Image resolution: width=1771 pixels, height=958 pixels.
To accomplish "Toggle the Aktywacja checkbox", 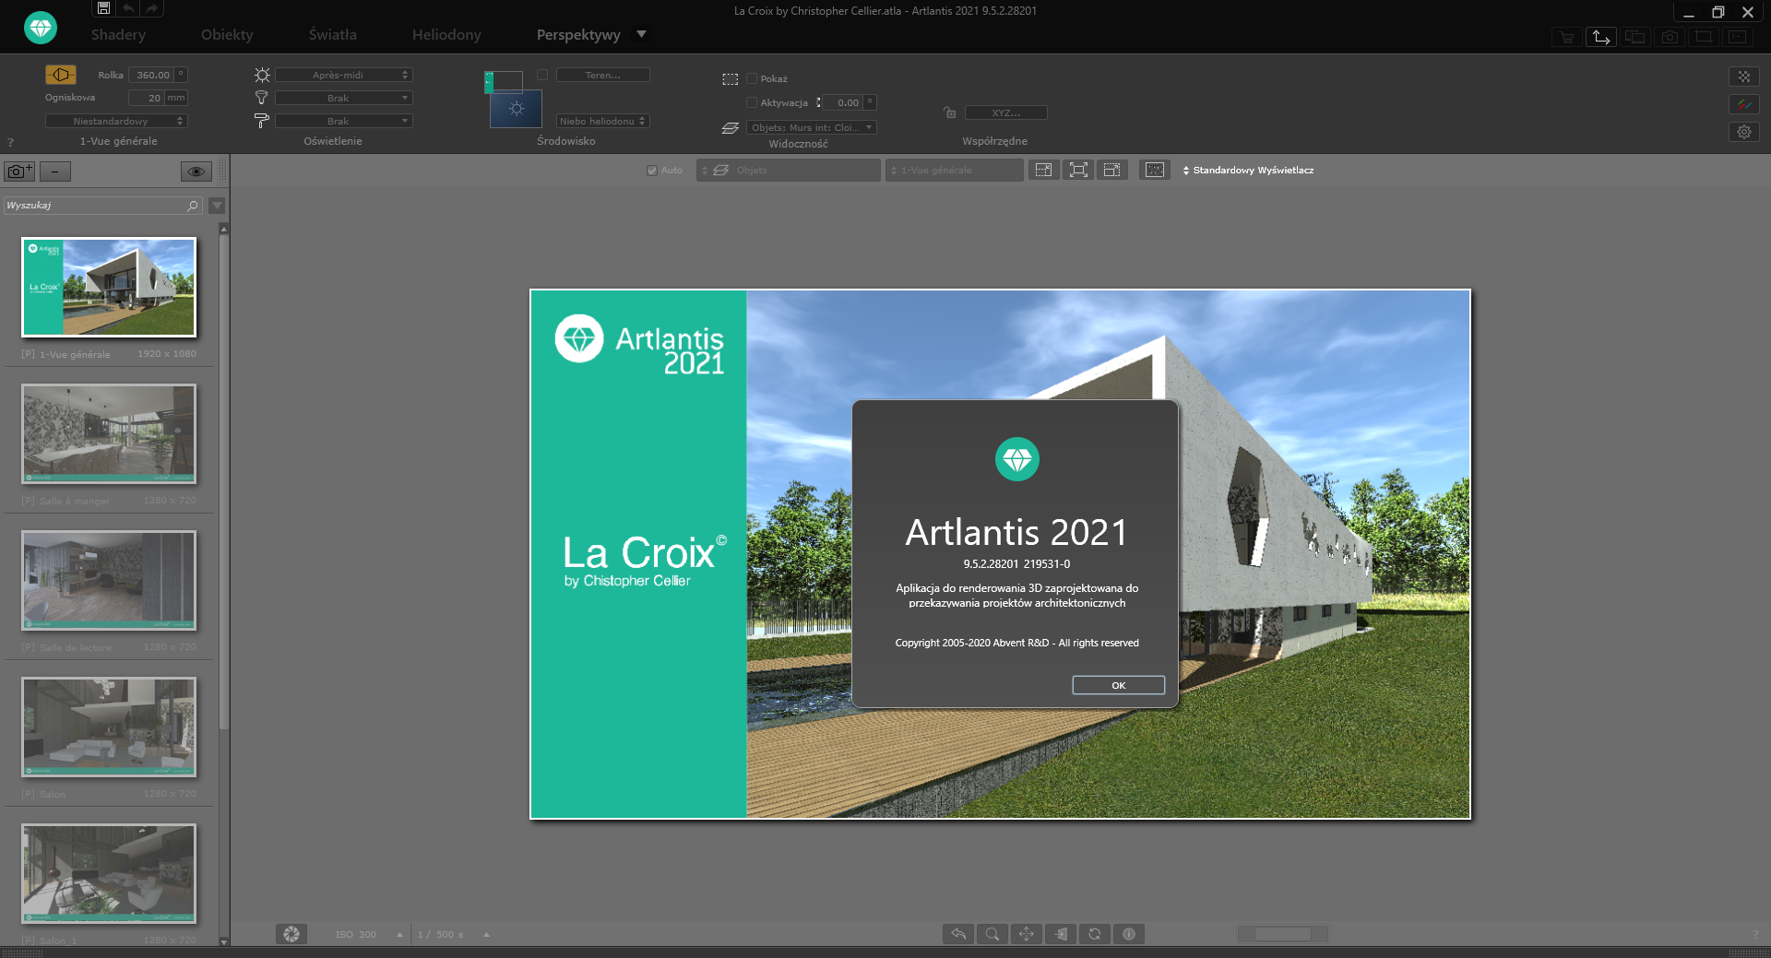I will (x=752, y=102).
